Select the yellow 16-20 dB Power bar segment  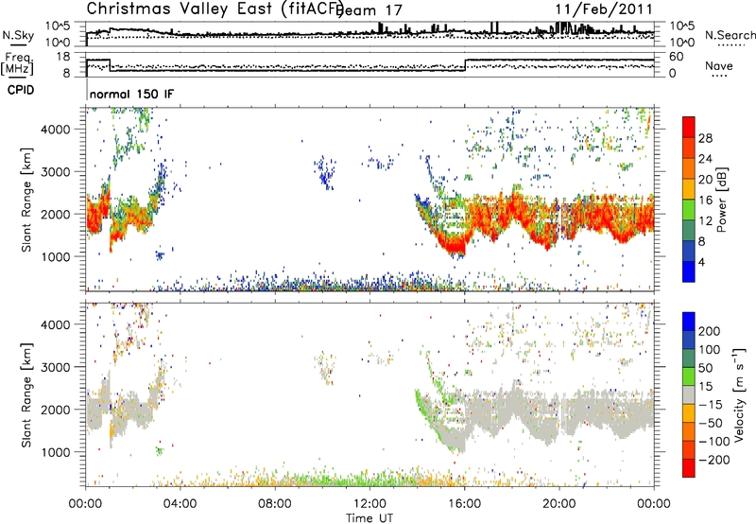(x=689, y=189)
